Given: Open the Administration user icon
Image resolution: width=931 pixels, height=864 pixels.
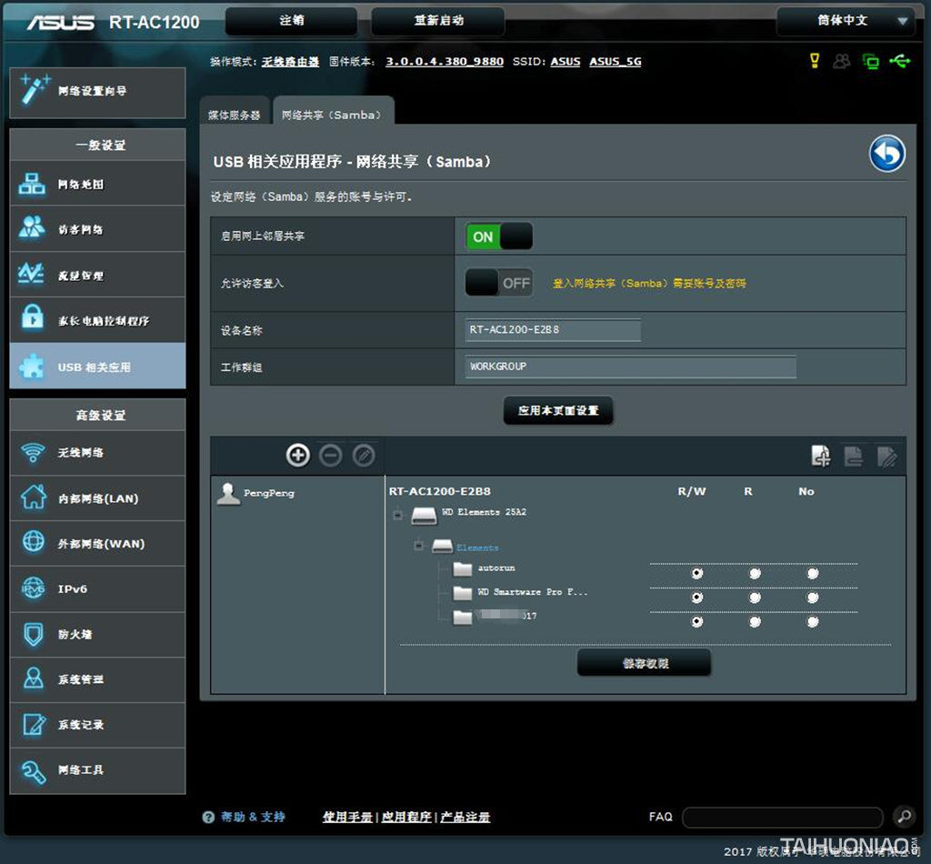Looking at the screenshot, I should tap(34, 678).
